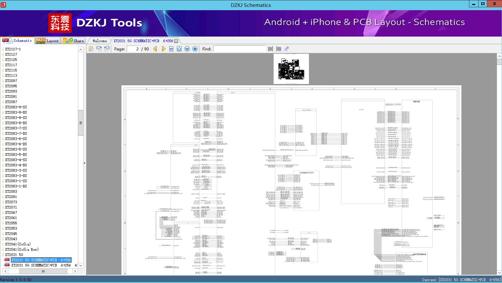Go to the next page arrow
This screenshot has width=502, height=283.
pos(163,49)
